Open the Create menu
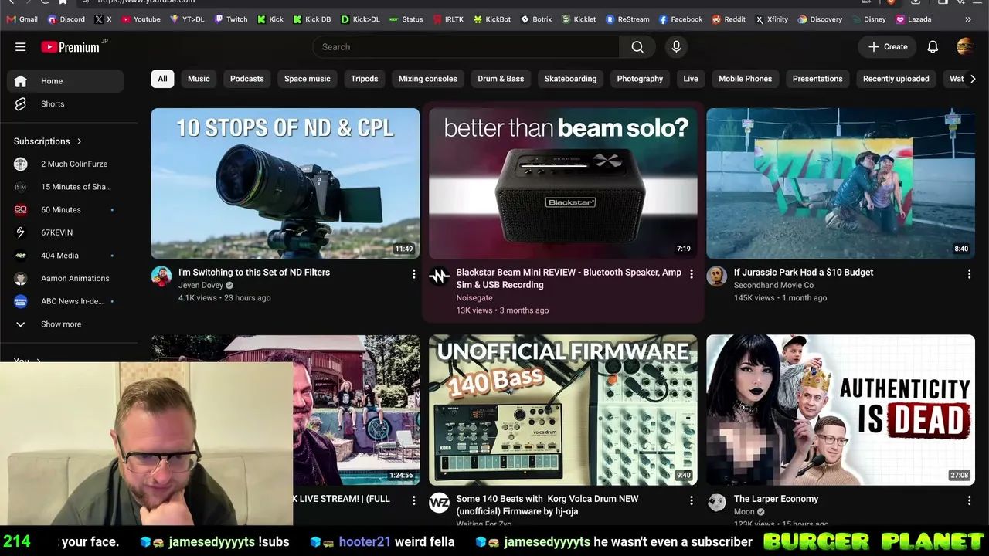The height and width of the screenshot is (556, 989). (x=888, y=47)
